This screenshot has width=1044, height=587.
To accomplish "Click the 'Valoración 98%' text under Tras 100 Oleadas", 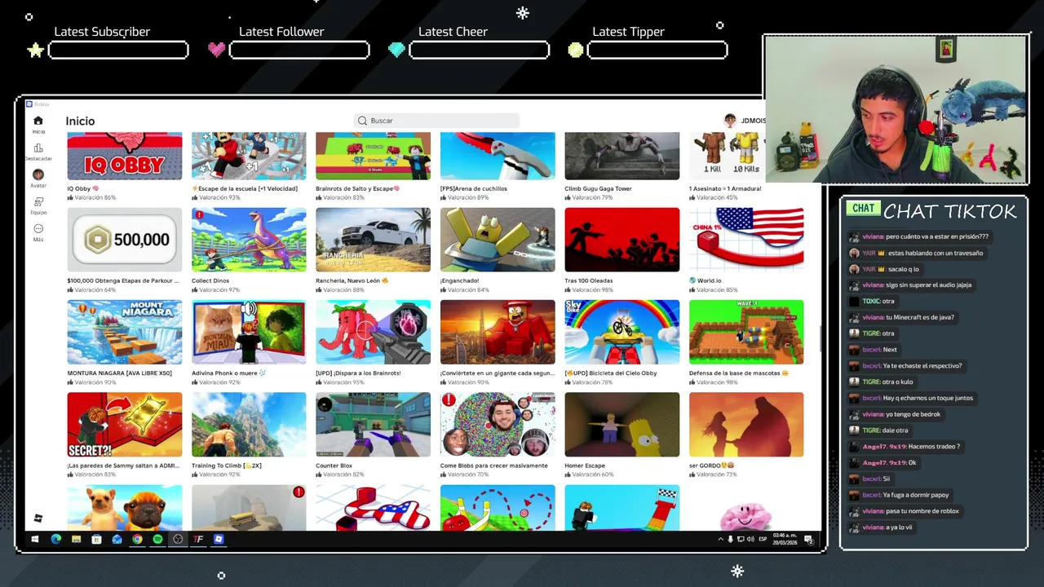I will click(x=591, y=289).
